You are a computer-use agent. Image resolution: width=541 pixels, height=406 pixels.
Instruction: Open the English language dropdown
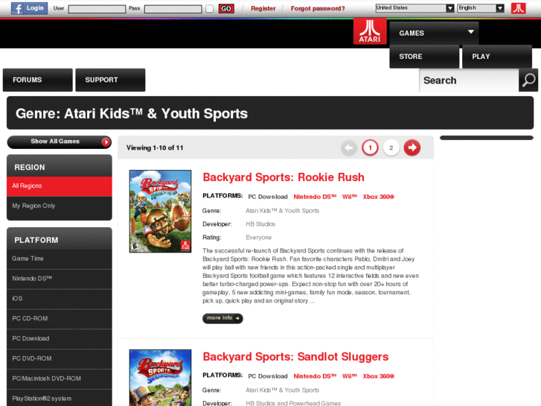(x=481, y=8)
